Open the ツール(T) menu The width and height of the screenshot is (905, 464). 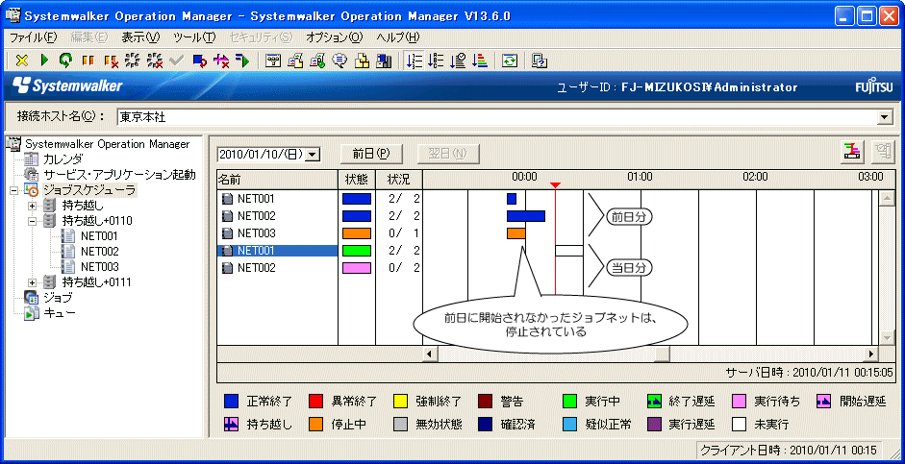point(194,37)
